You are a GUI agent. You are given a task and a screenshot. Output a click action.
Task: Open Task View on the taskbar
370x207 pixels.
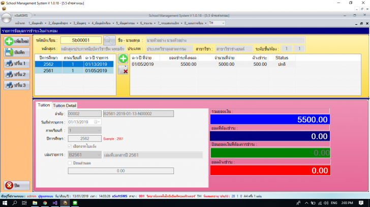pos(24,203)
